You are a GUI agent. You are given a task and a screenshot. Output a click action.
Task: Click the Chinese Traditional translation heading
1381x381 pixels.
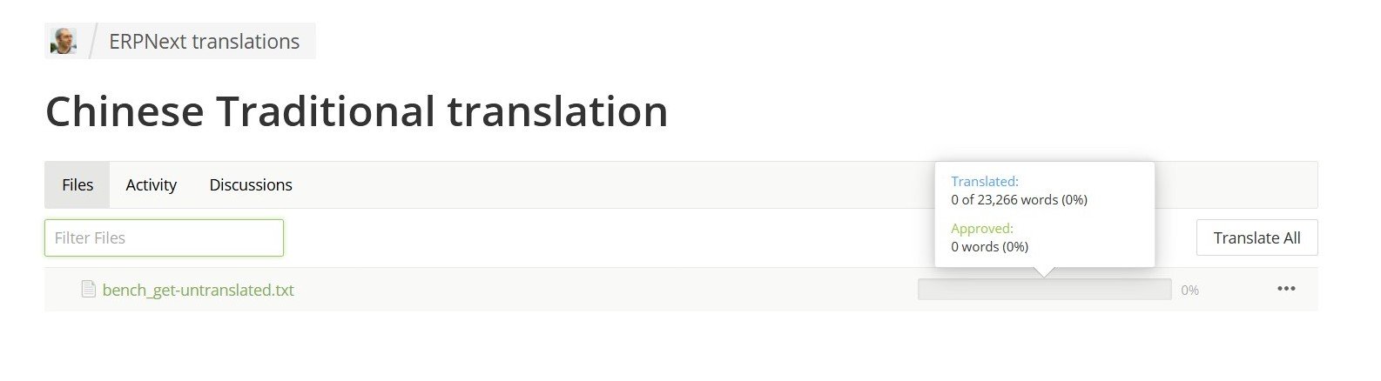click(x=356, y=111)
